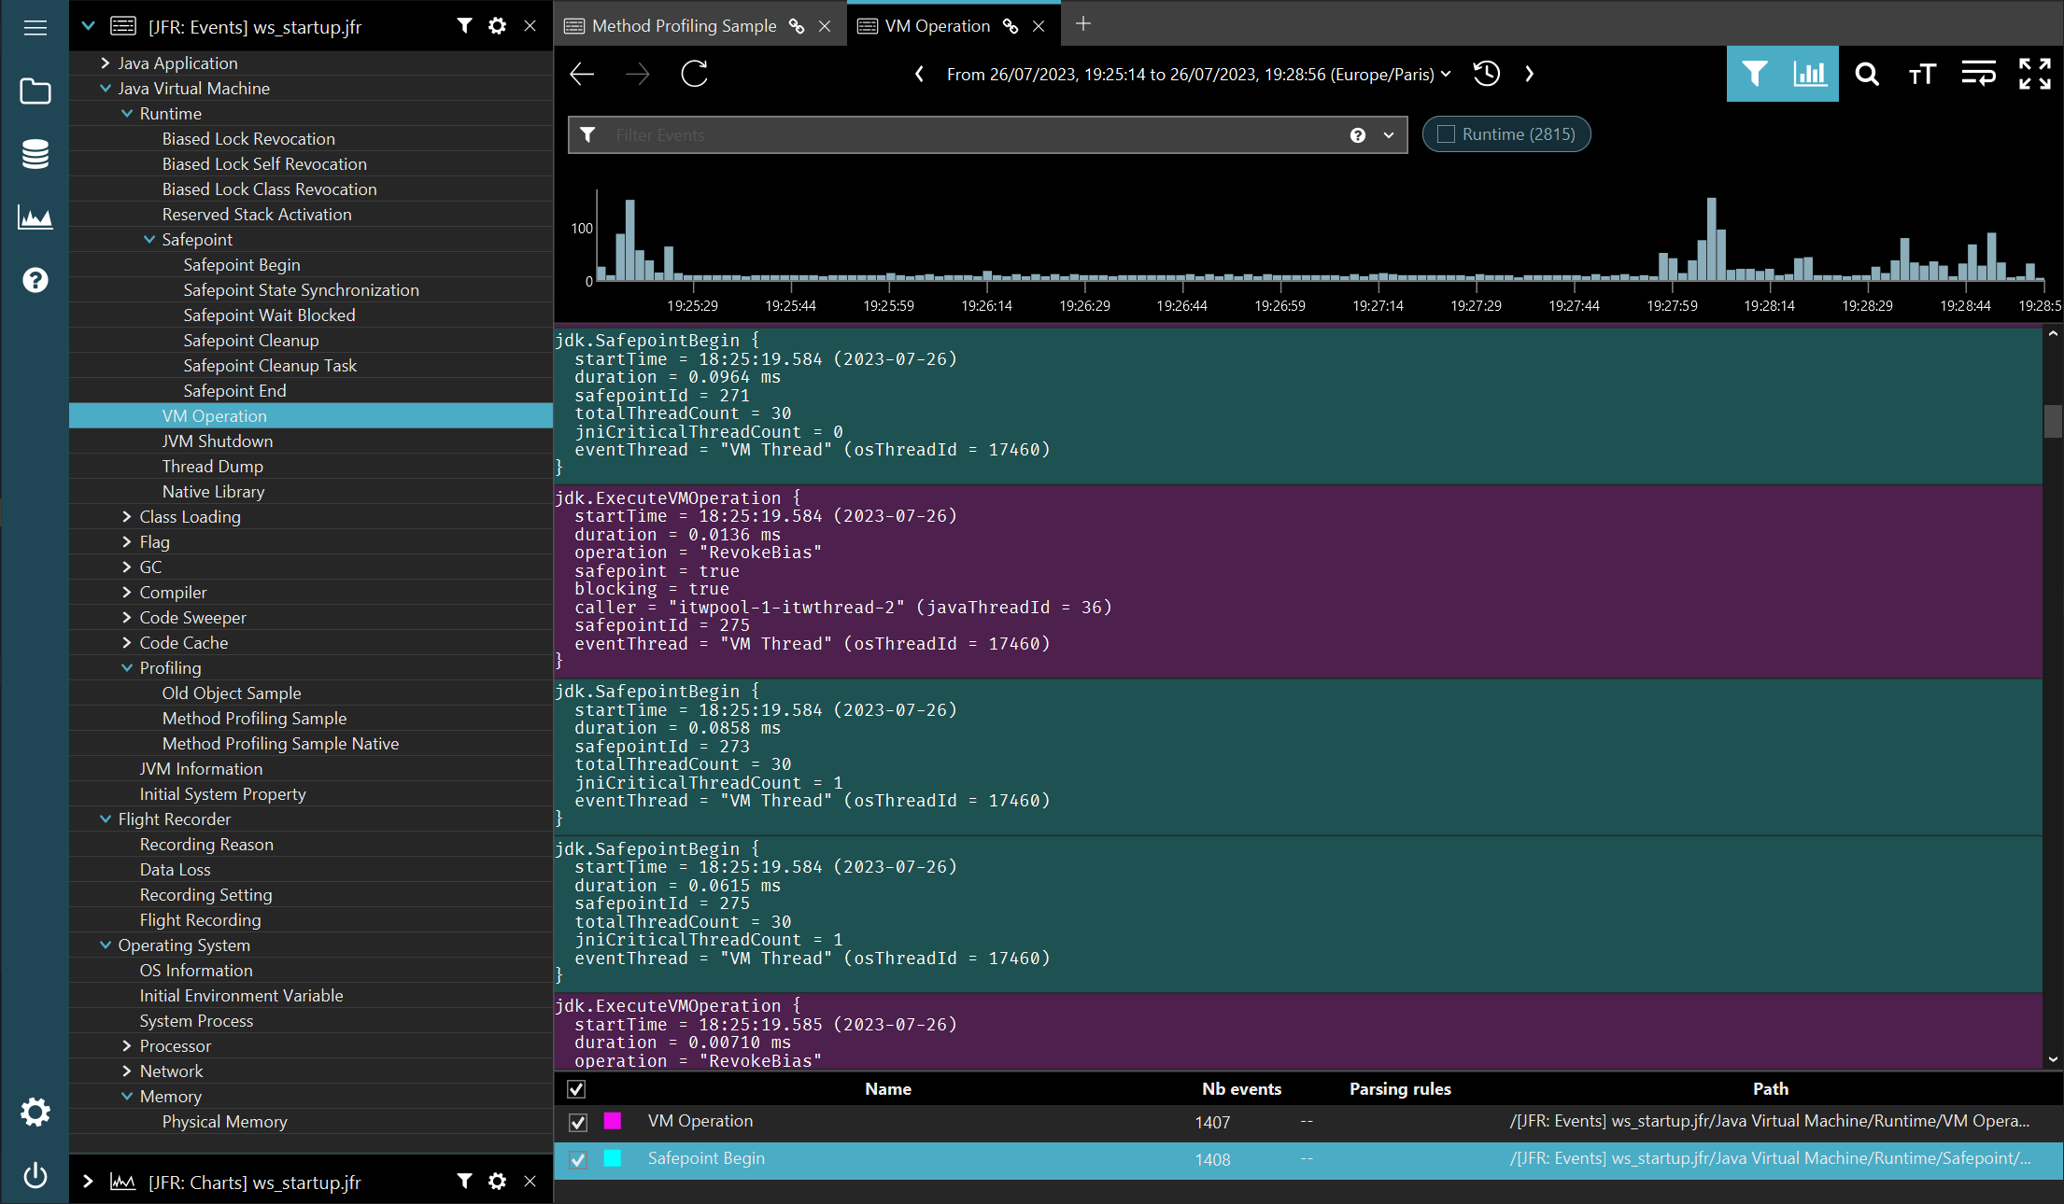Screen dimensions: 2064x1204
Task: Click the magenta VM Operation color swatch
Action: (x=613, y=1121)
